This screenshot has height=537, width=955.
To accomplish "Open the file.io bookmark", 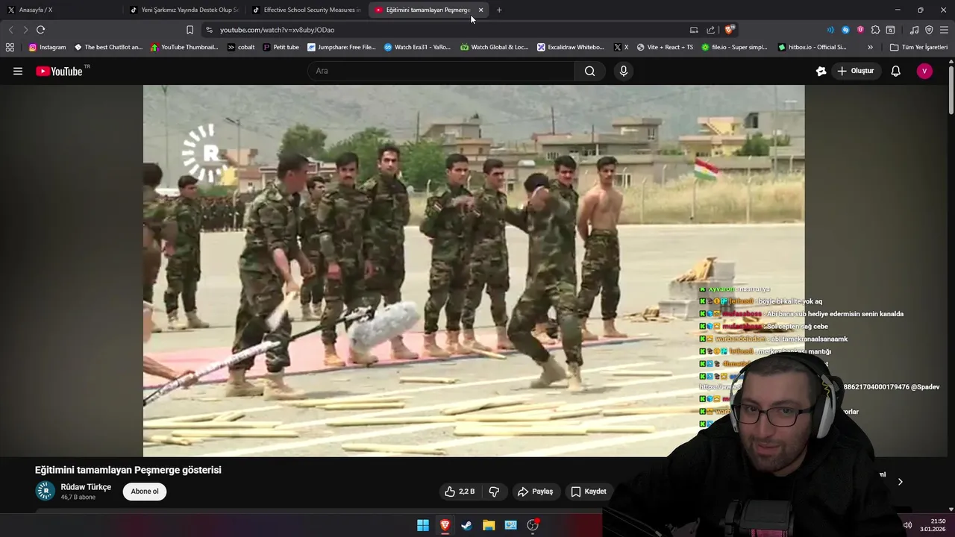I will coord(734,47).
